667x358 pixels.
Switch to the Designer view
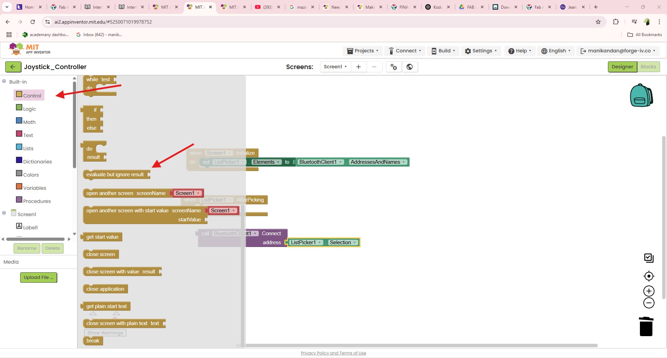point(622,67)
